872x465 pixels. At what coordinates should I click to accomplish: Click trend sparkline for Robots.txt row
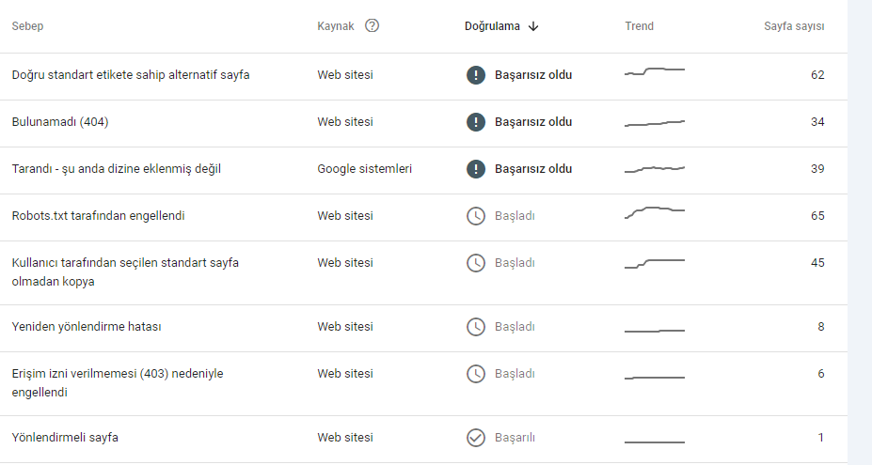(x=655, y=212)
